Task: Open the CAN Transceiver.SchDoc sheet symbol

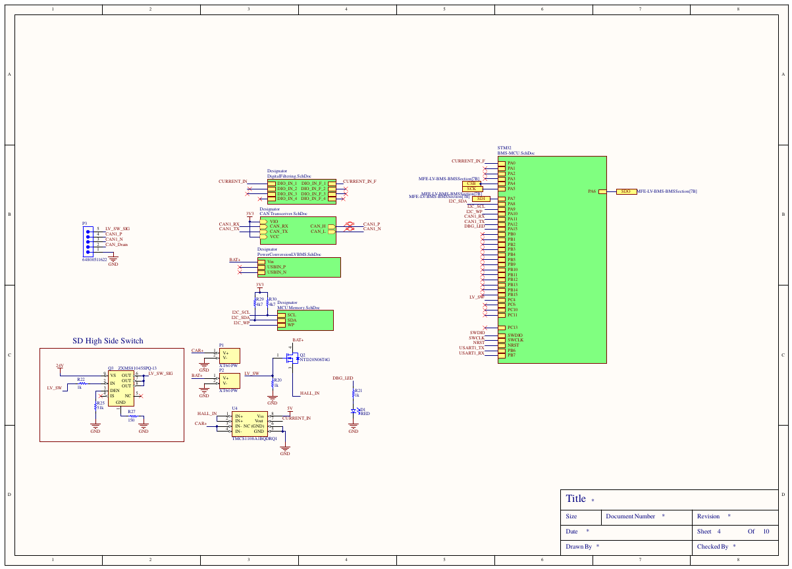Action: click(x=298, y=229)
